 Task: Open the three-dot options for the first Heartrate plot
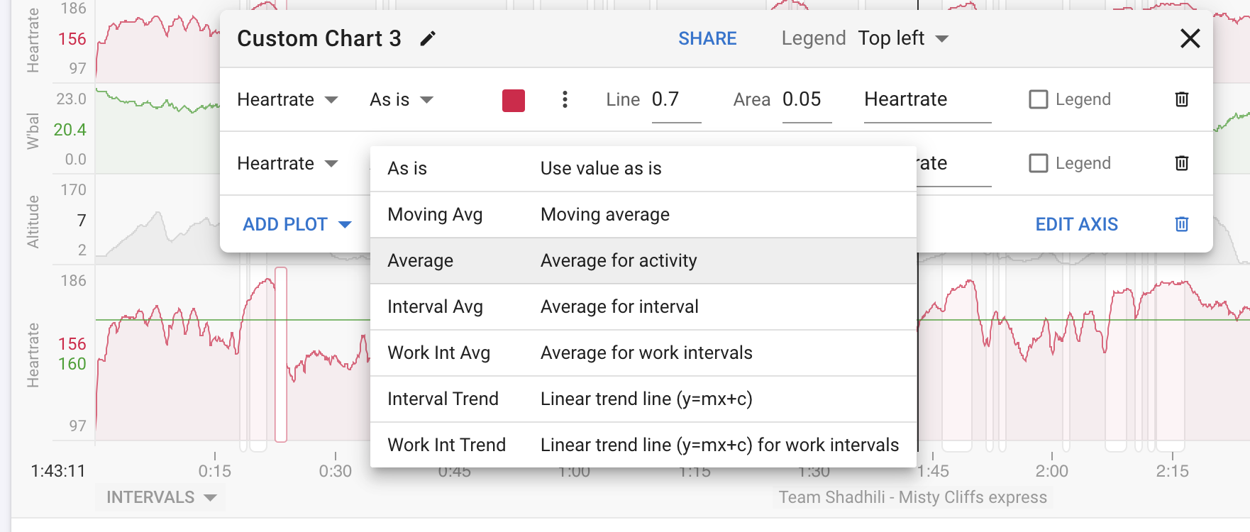pos(565,99)
